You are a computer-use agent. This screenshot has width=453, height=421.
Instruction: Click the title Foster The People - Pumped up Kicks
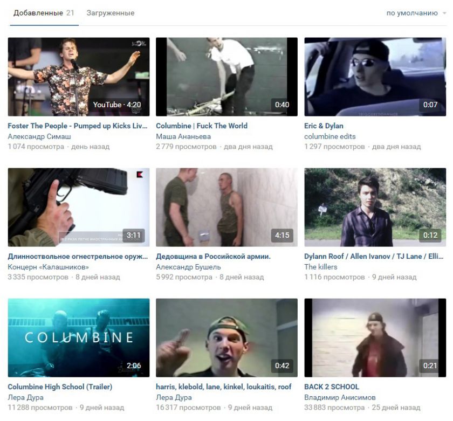[x=78, y=126]
